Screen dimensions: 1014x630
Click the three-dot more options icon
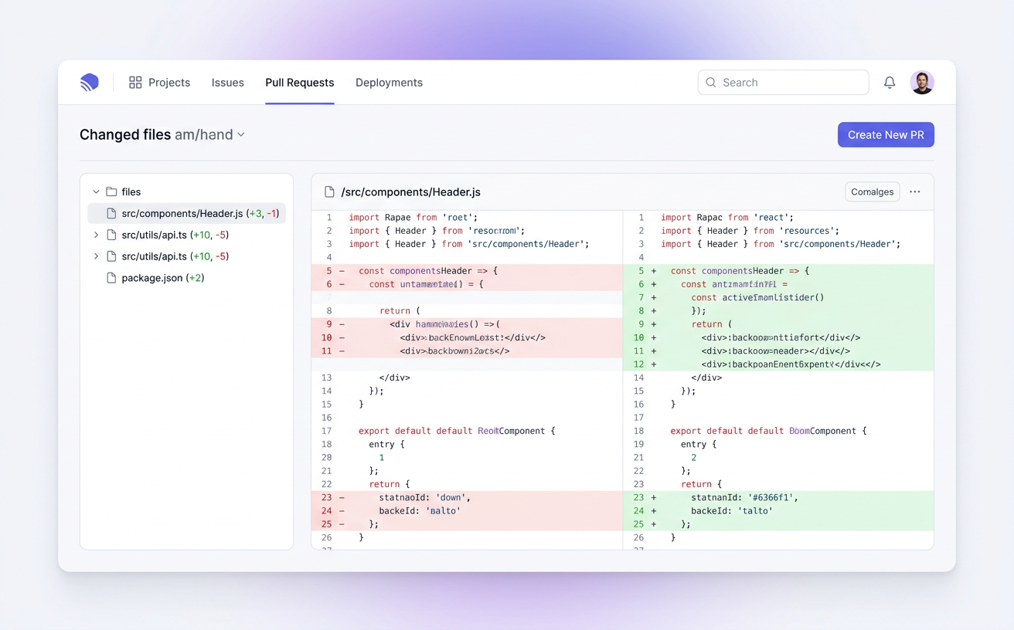point(915,192)
